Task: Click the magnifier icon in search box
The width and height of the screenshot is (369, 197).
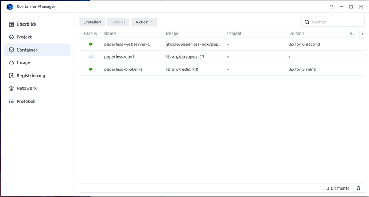Action: pos(307,22)
